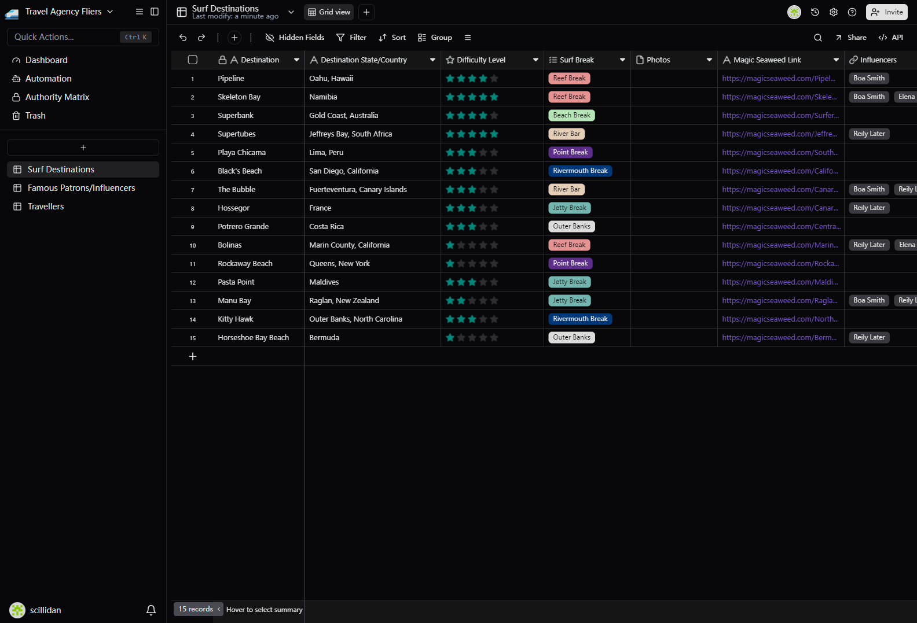Screen dimensions: 917x623
Task: Click the list icon in Surf Break header
Action: [x=553, y=60]
